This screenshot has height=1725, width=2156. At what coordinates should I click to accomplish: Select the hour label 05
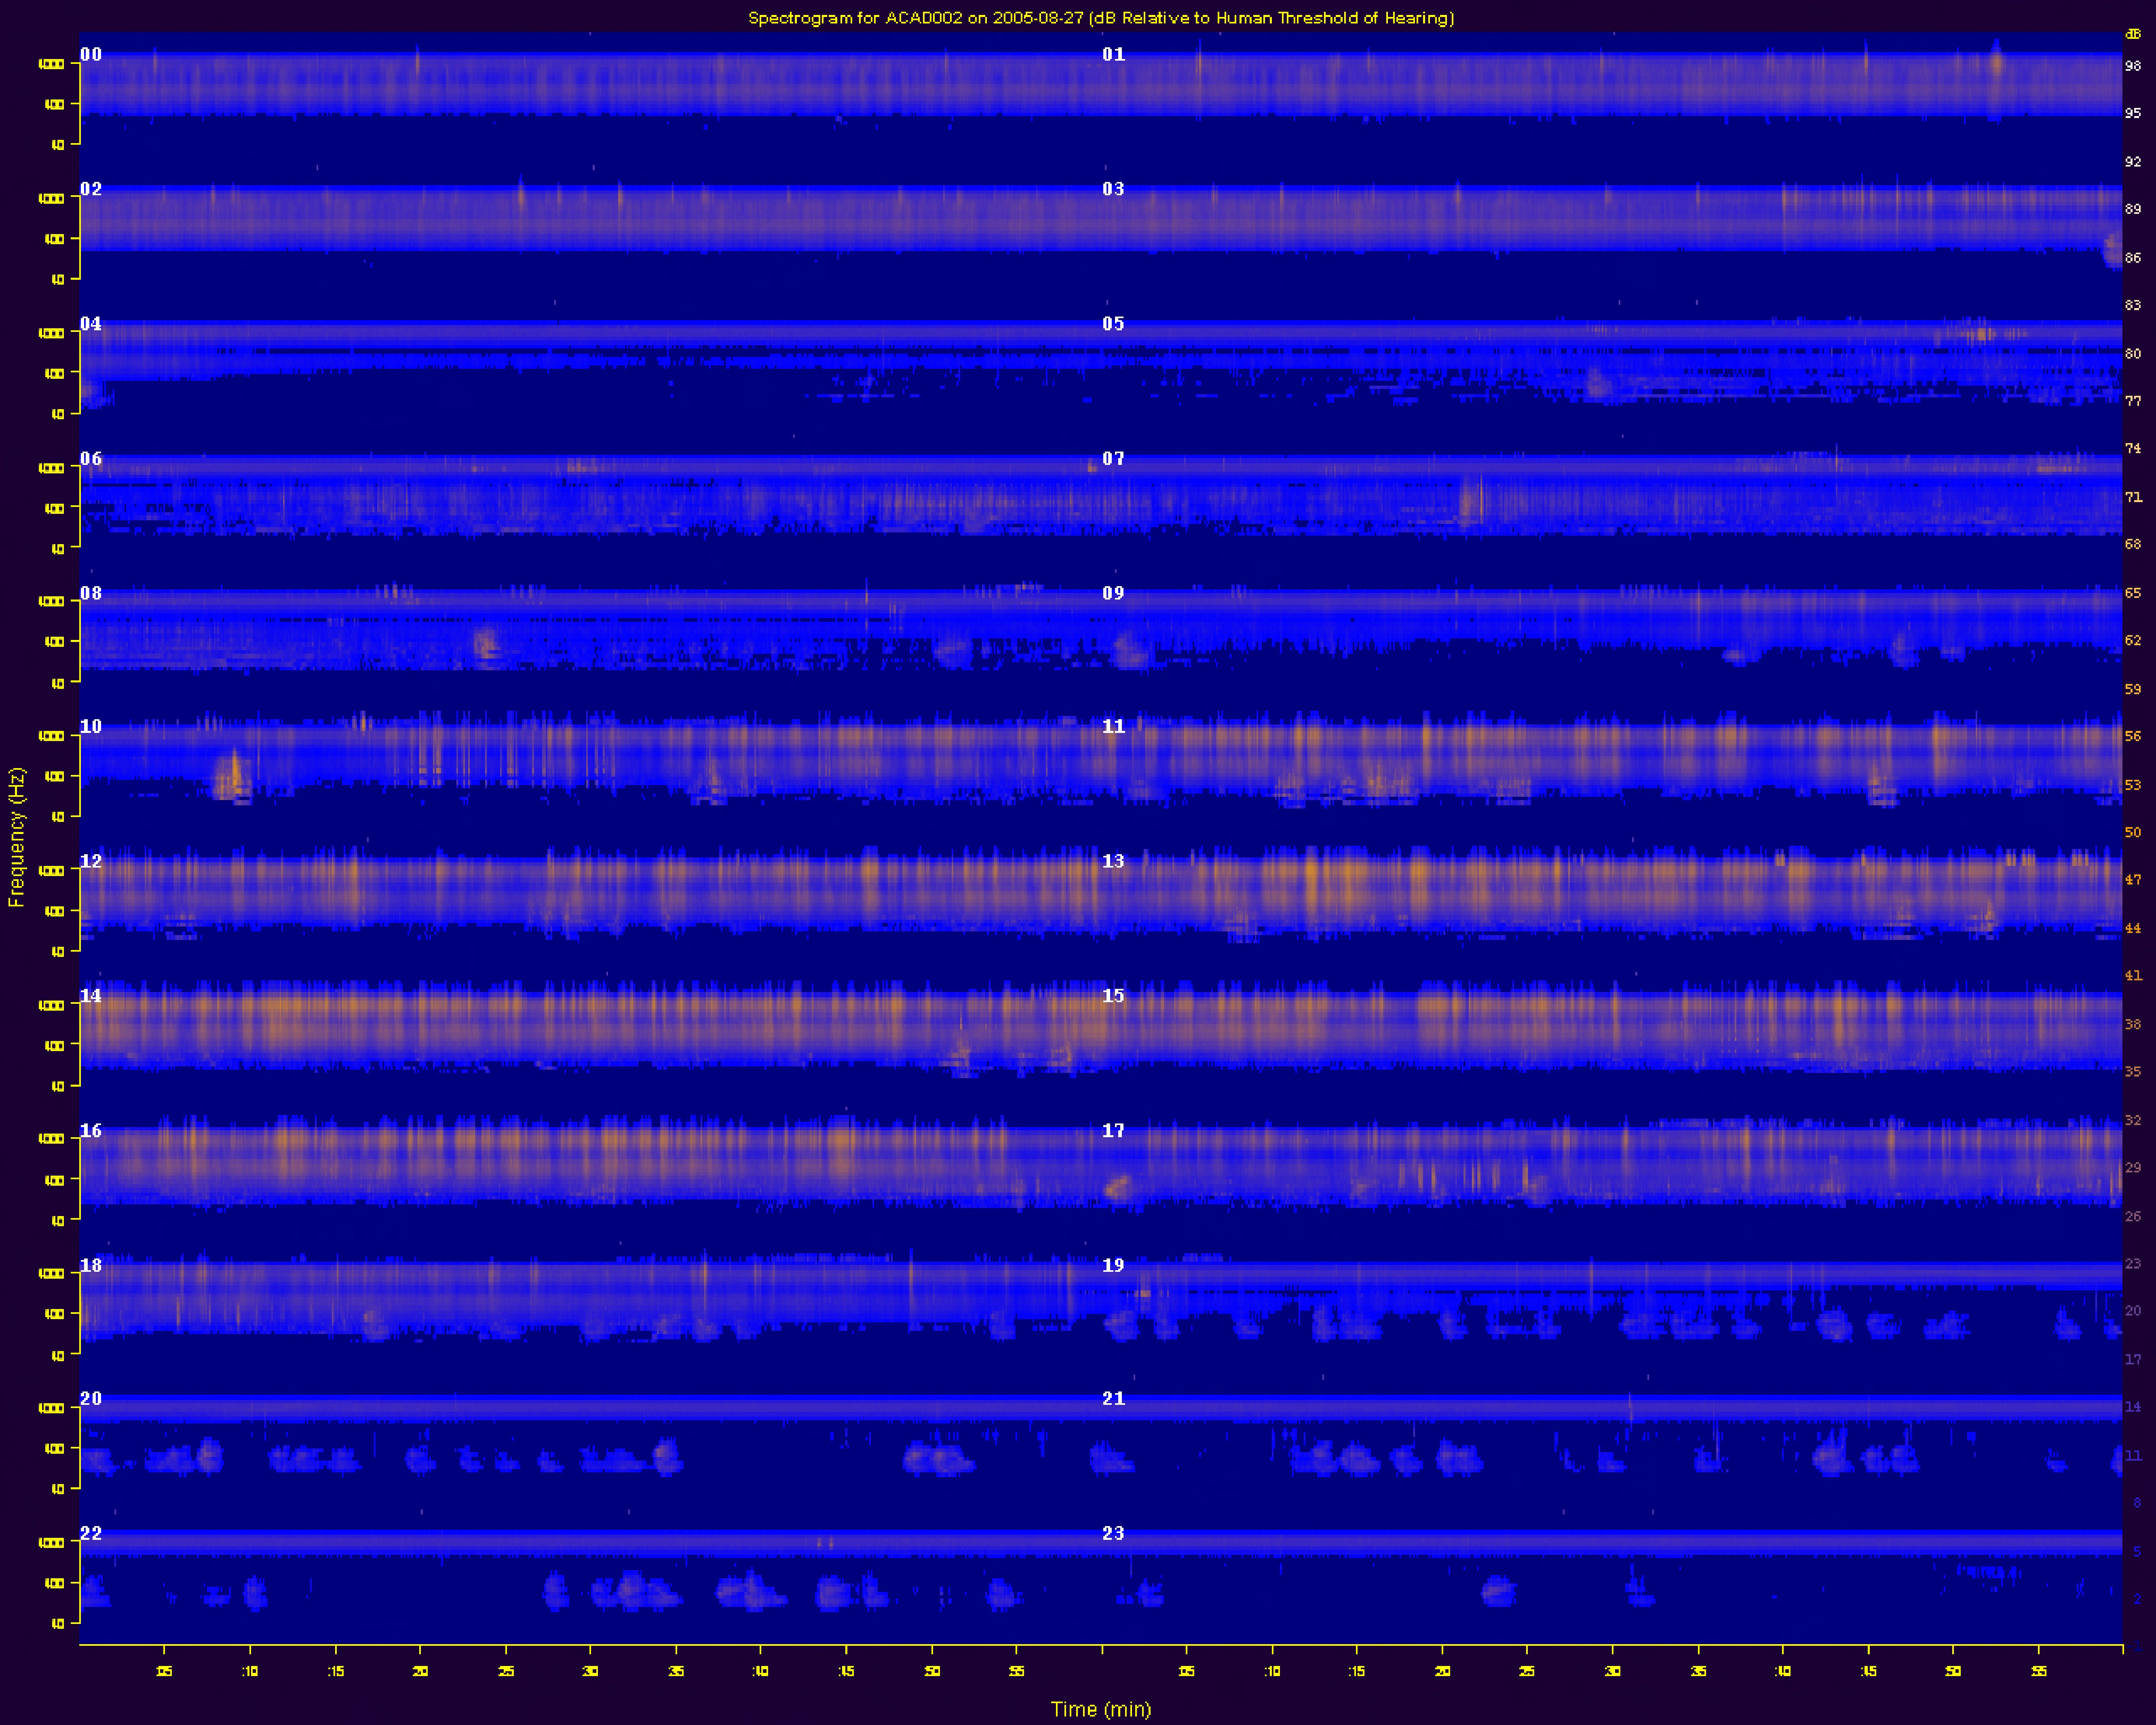tap(1113, 323)
